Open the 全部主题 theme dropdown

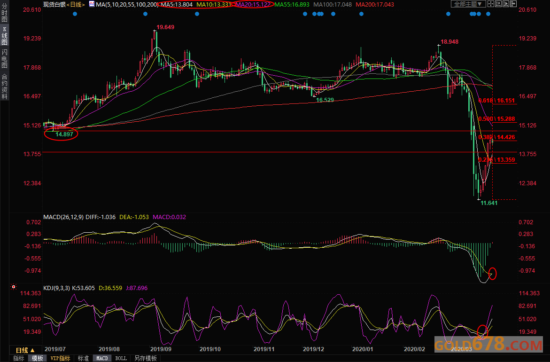point(468,4)
